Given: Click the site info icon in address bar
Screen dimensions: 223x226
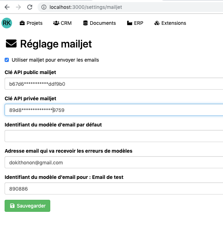Looking at the screenshot, I should [44, 7].
